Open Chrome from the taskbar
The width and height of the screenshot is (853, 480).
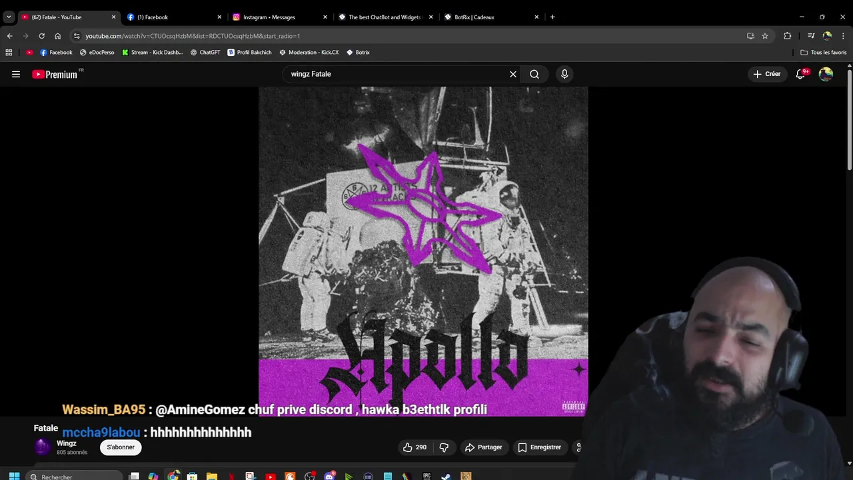(173, 476)
